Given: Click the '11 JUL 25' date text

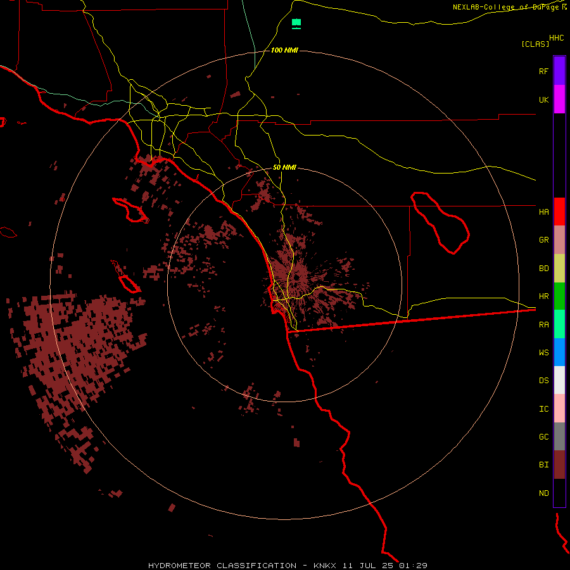Looking at the screenshot, I should (x=368, y=566).
